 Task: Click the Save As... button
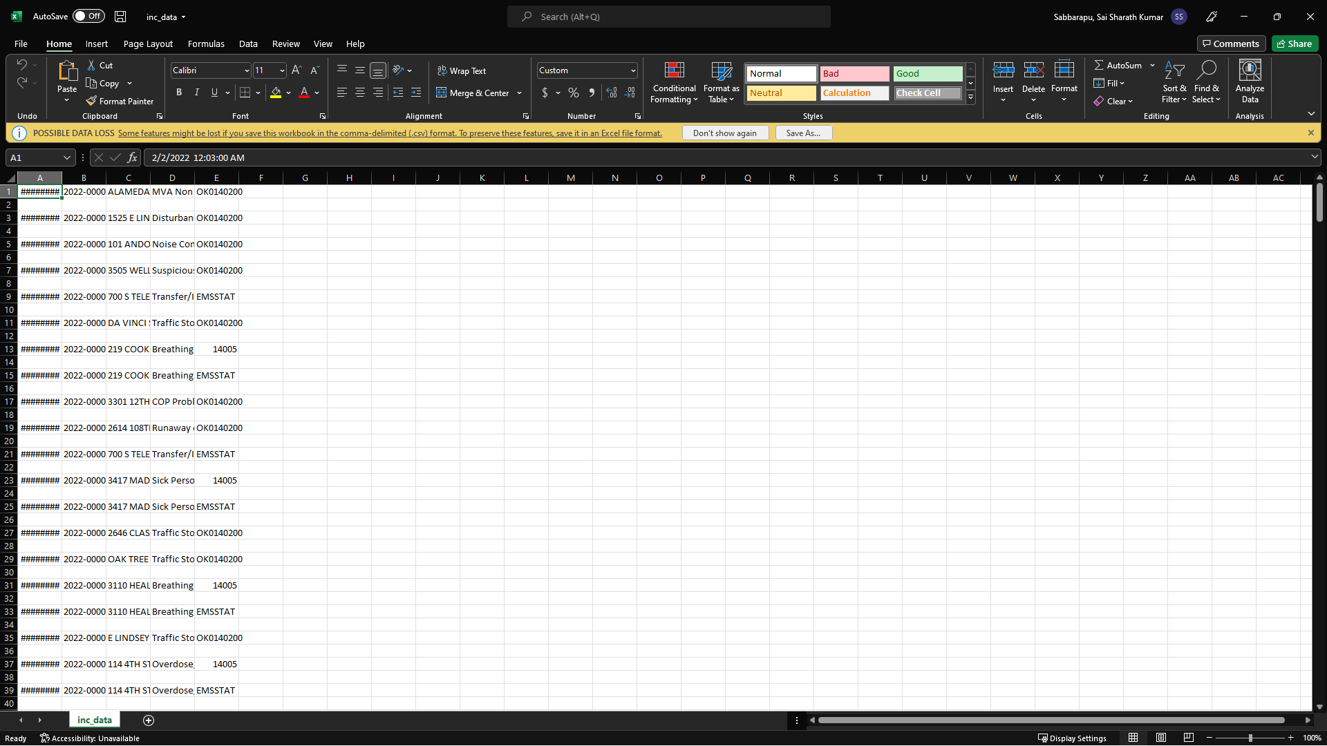point(803,133)
